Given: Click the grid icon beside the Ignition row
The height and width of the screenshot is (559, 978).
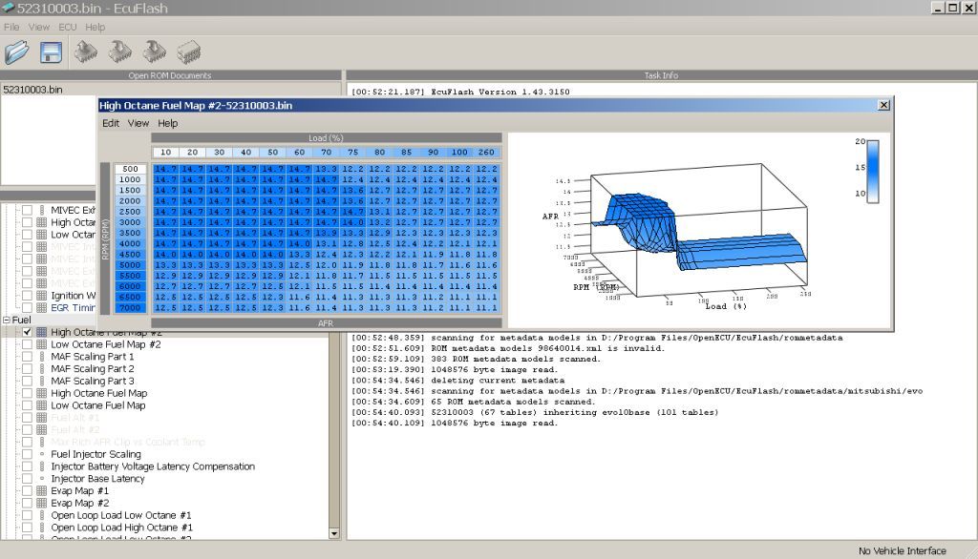Looking at the screenshot, I should point(42,296).
